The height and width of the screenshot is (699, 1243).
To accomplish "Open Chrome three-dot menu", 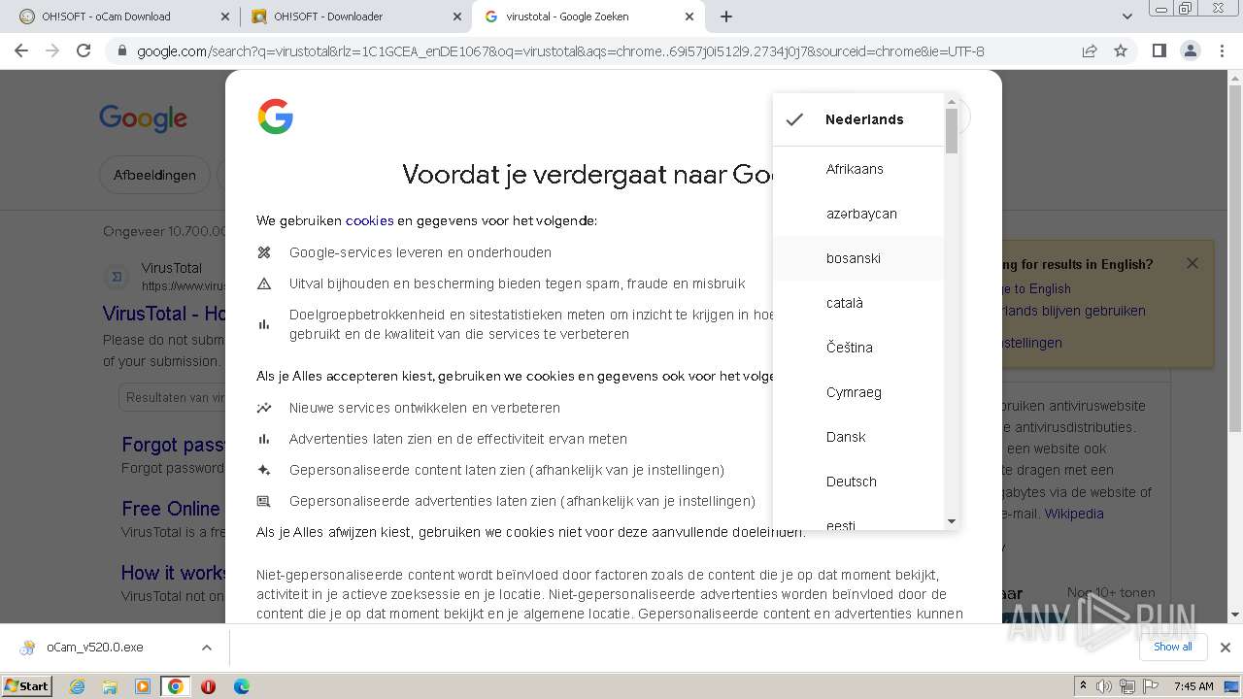I will click(x=1222, y=51).
